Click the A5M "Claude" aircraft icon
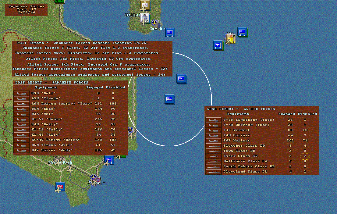The height and width of the screenshot is (214, 337). (x=22, y=98)
